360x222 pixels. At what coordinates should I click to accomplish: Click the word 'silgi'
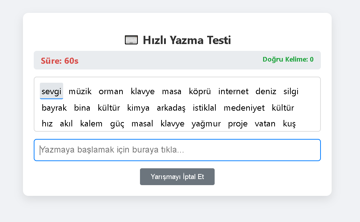[291, 91]
